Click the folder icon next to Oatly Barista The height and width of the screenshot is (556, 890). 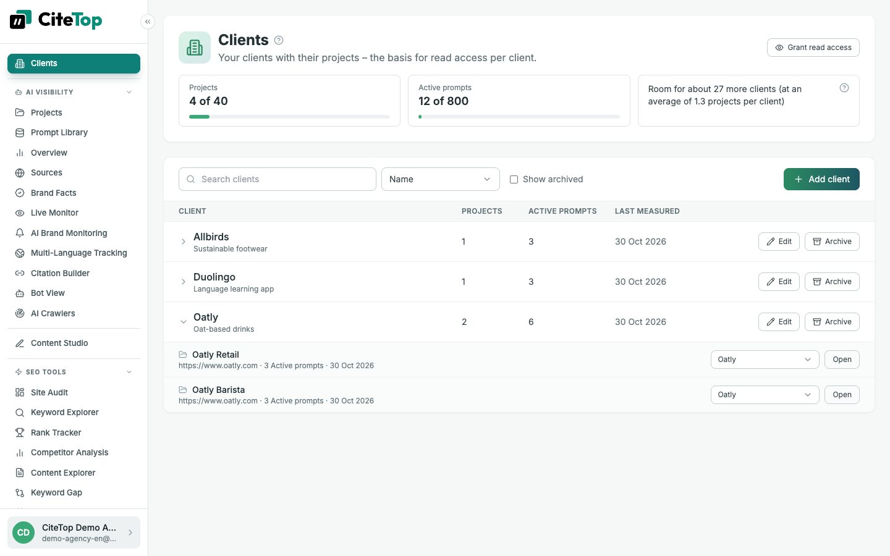[183, 390]
